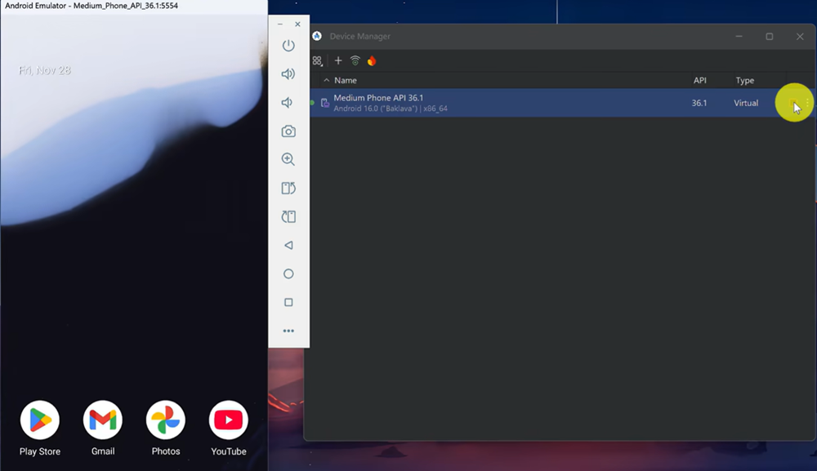Screen dimensions: 817x471
Task: Rotate the emulator device right
Action: click(288, 217)
